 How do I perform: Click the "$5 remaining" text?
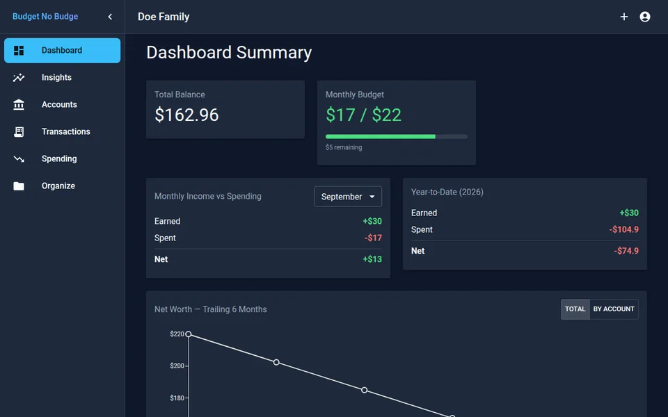click(344, 147)
